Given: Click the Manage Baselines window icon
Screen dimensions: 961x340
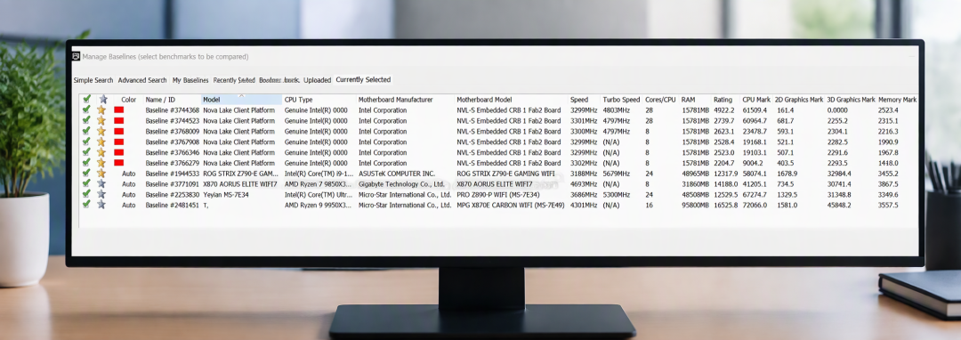Looking at the screenshot, I should [x=76, y=56].
